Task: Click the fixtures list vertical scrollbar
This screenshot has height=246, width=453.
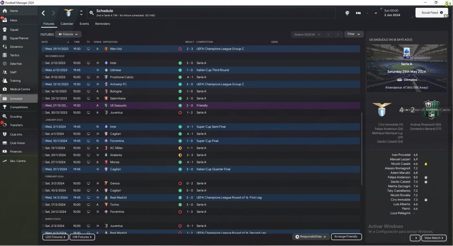Action: 361,149
